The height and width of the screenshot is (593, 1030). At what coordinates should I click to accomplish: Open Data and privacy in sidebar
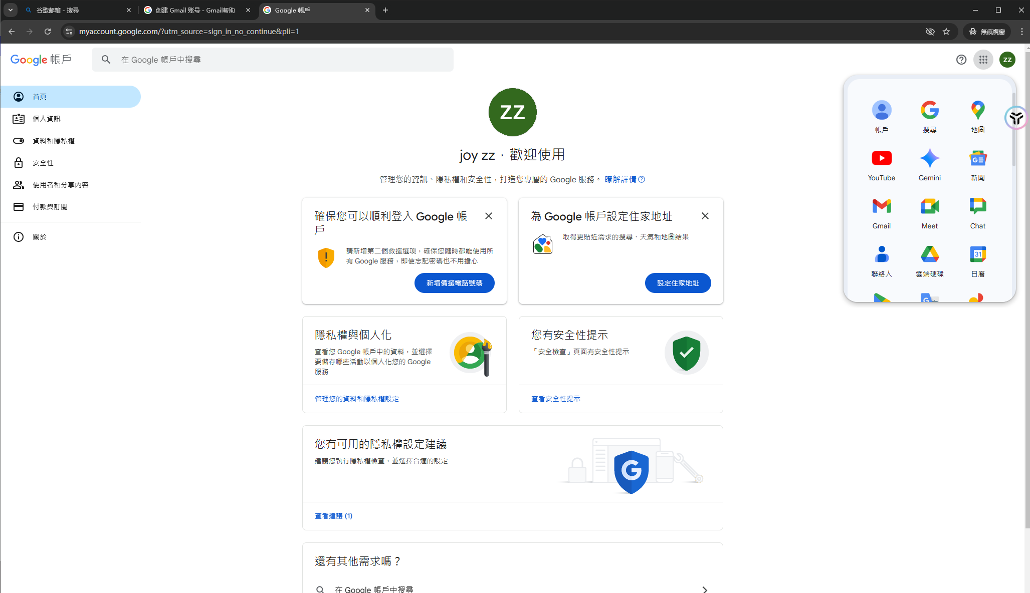coord(70,141)
